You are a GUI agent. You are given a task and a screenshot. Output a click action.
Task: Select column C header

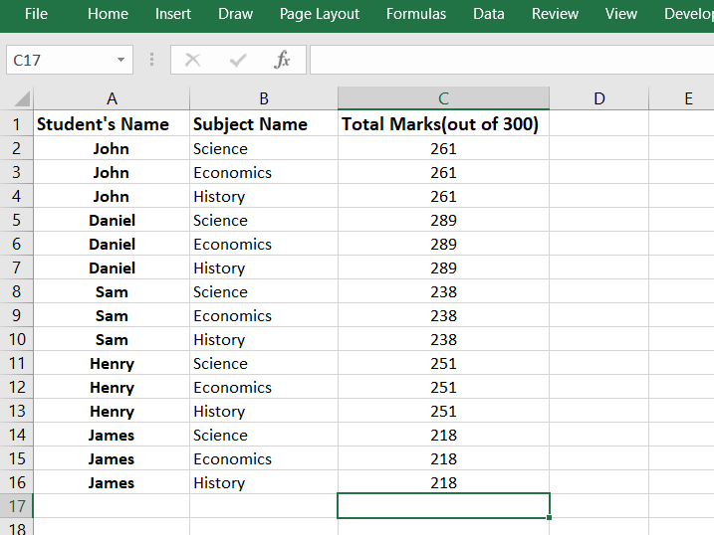pos(443,98)
